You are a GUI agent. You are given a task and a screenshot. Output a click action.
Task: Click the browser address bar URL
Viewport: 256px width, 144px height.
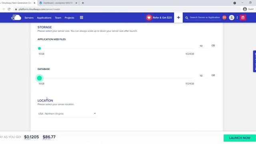(x=39, y=9)
